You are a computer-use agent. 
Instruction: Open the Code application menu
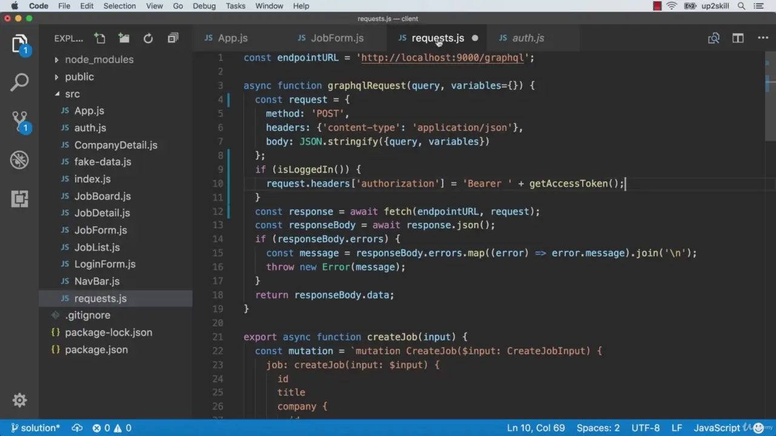click(39, 6)
